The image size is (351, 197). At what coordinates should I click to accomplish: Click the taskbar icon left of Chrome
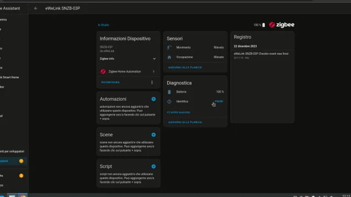pos(12,195)
